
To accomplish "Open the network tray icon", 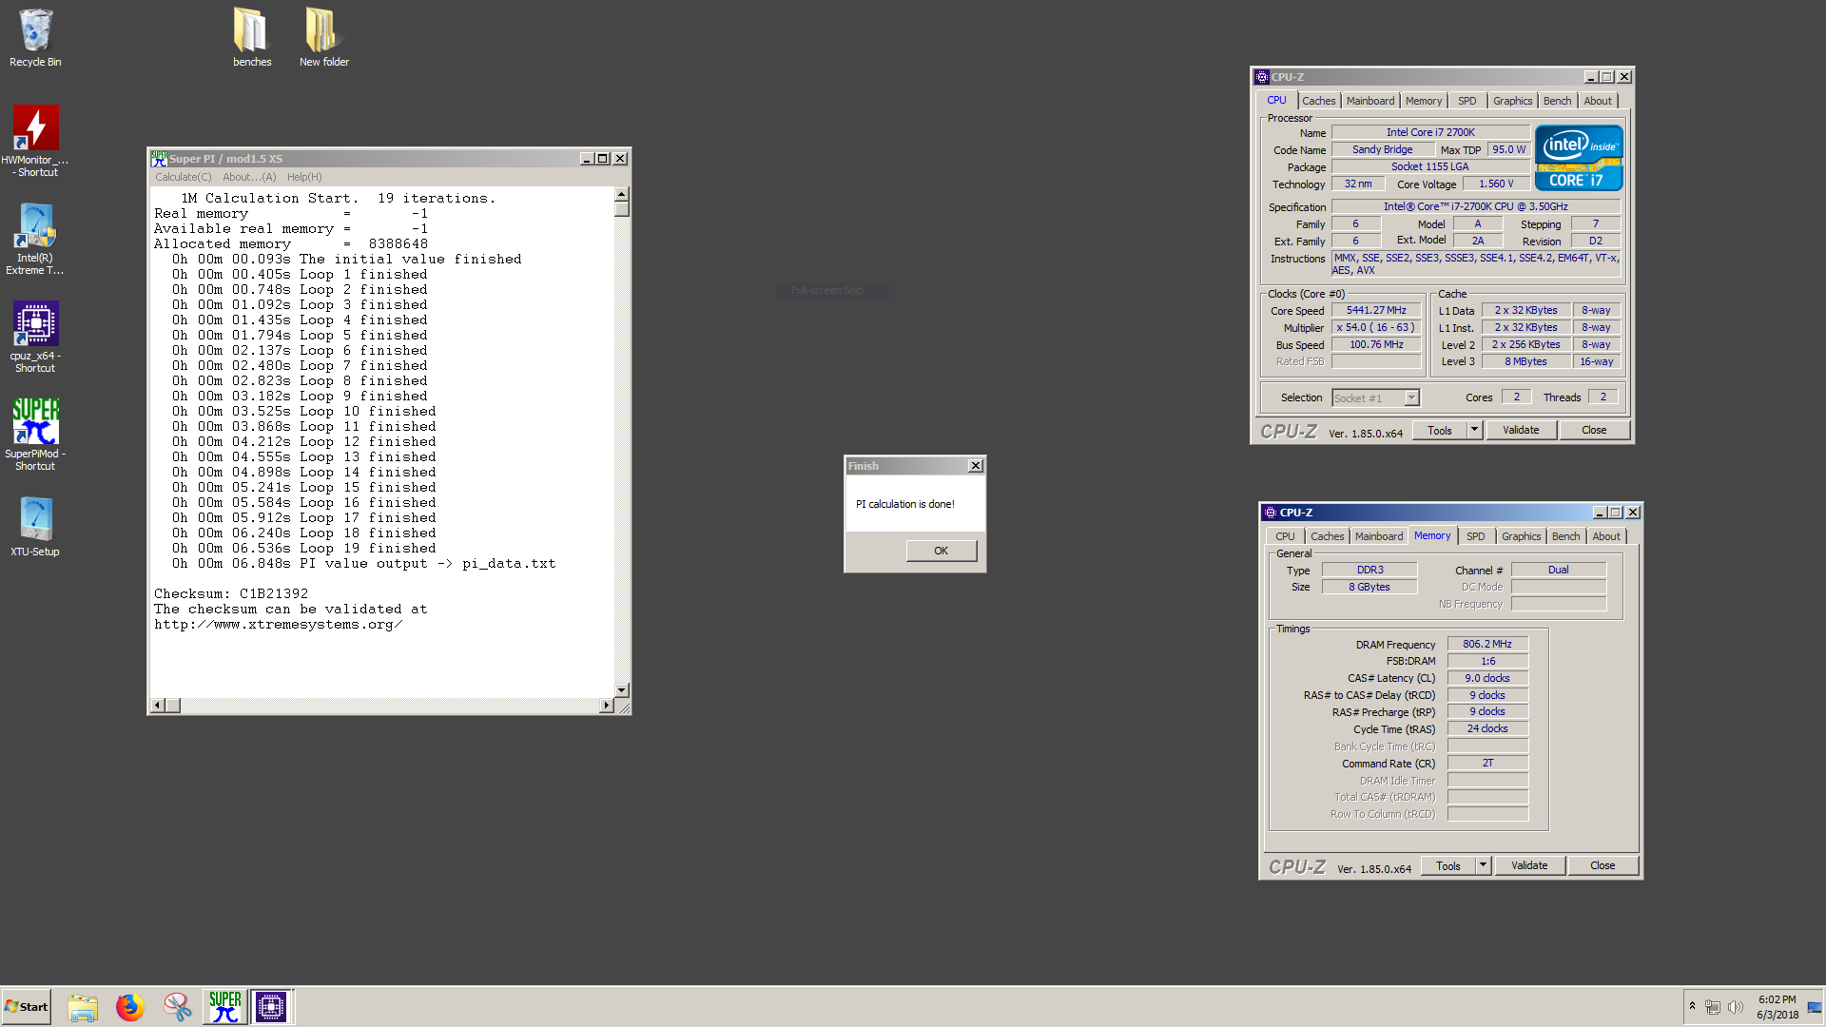I will point(1713,1007).
